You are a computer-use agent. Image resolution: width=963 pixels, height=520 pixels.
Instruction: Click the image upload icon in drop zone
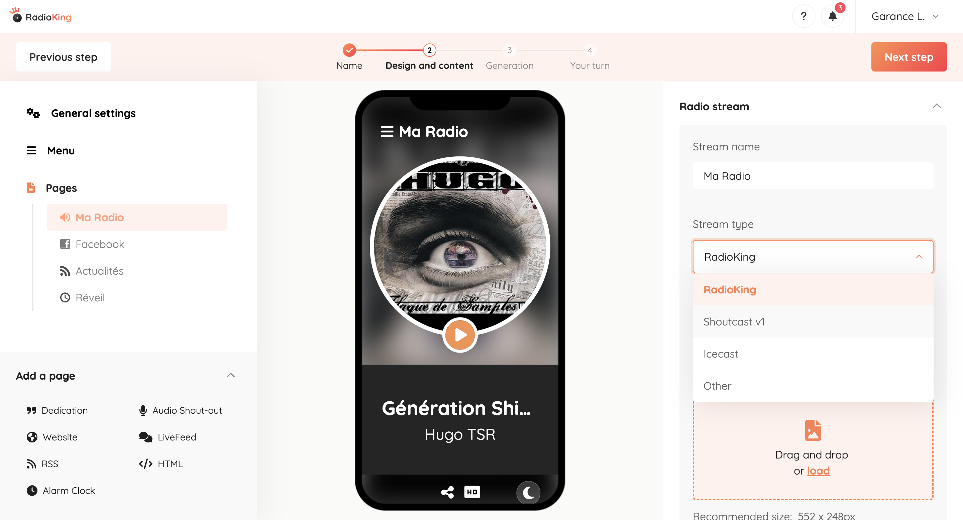pos(813,430)
